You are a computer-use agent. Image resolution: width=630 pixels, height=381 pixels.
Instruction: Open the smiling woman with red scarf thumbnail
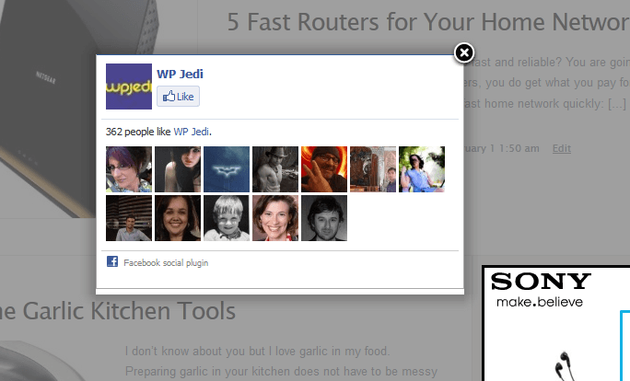pyautogui.click(x=275, y=218)
